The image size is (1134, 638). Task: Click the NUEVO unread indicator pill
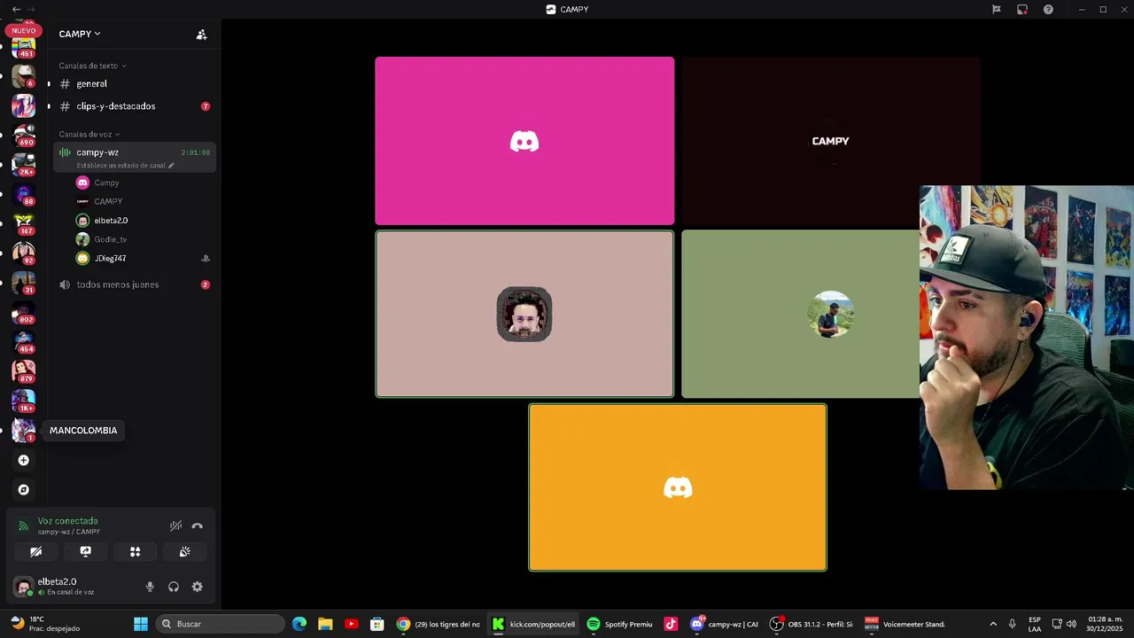tap(24, 30)
